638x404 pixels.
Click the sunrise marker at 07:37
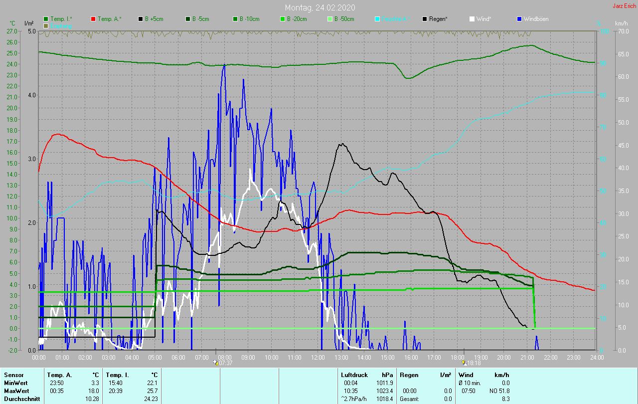pyautogui.click(x=215, y=363)
